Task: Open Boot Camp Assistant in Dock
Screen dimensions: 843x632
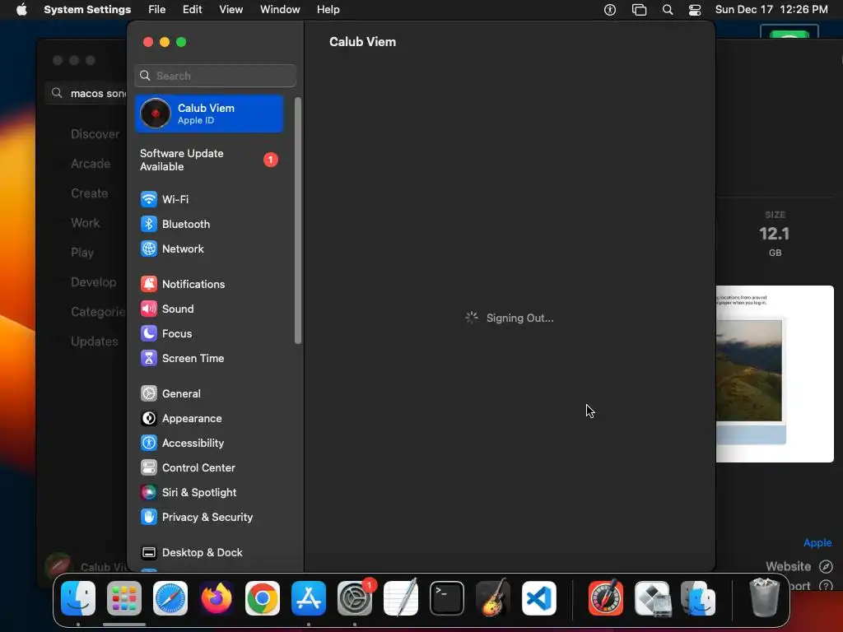Action: tap(652, 598)
